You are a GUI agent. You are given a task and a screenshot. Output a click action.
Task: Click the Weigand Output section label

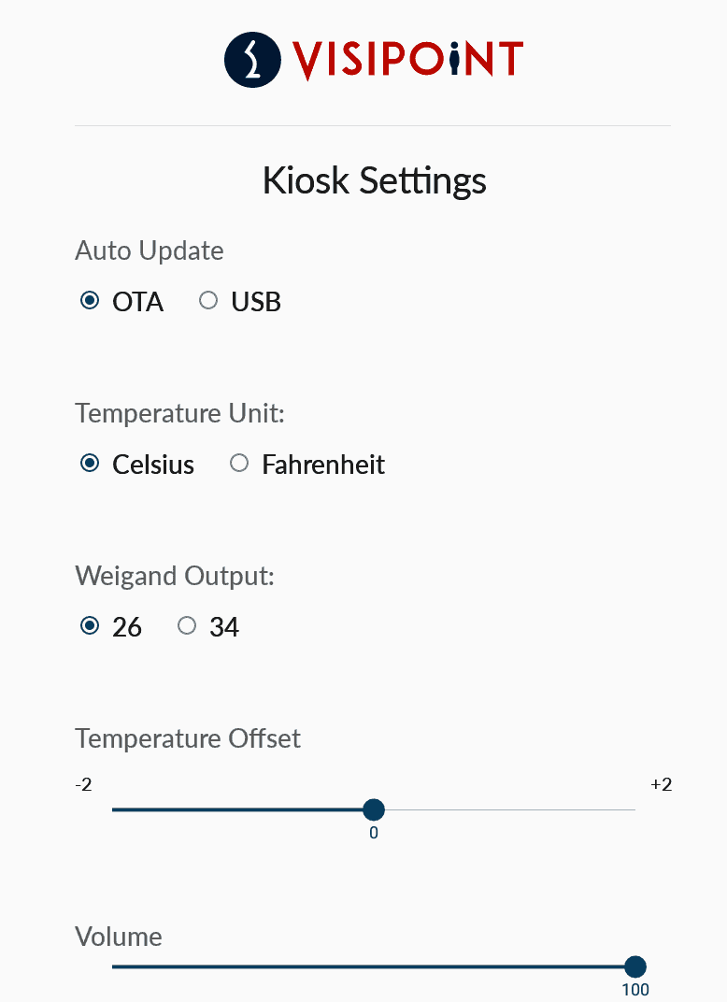175,576
